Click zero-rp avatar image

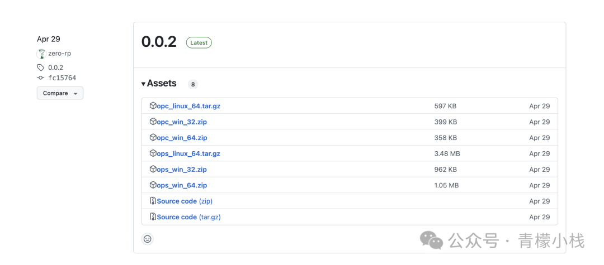41,54
